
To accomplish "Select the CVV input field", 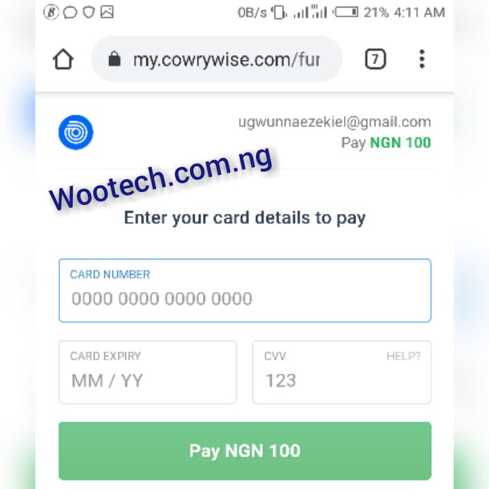I will 342,372.
